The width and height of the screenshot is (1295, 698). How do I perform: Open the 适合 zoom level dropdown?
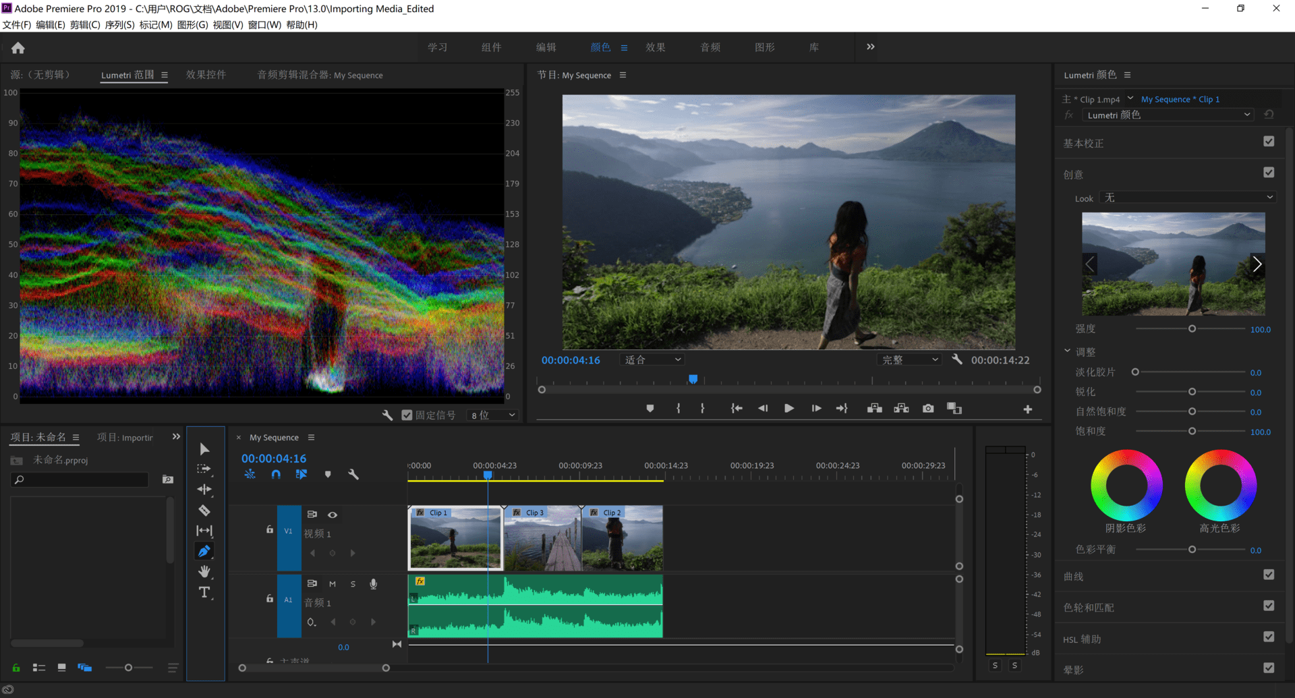[x=651, y=359]
